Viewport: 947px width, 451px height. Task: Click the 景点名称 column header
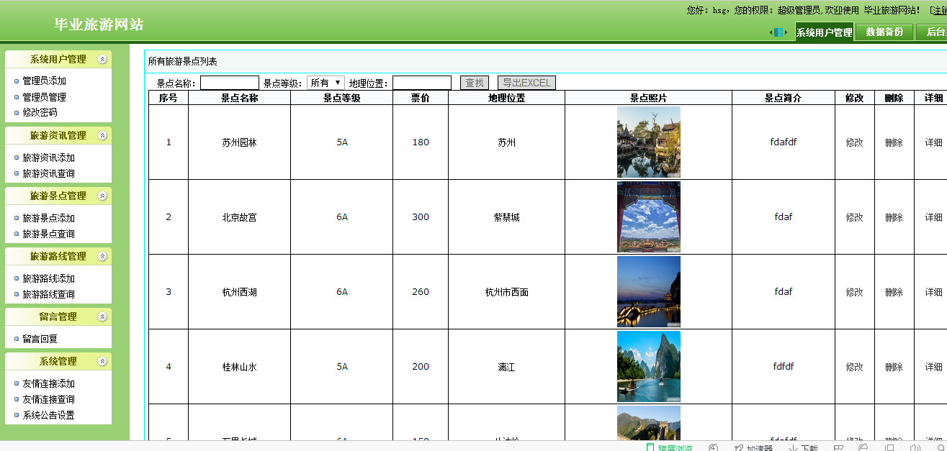click(240, 98)
